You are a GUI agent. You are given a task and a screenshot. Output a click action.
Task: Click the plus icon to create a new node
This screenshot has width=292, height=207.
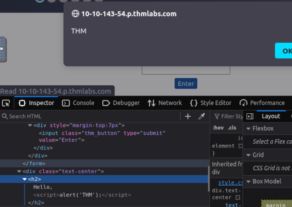coord(188,116)
